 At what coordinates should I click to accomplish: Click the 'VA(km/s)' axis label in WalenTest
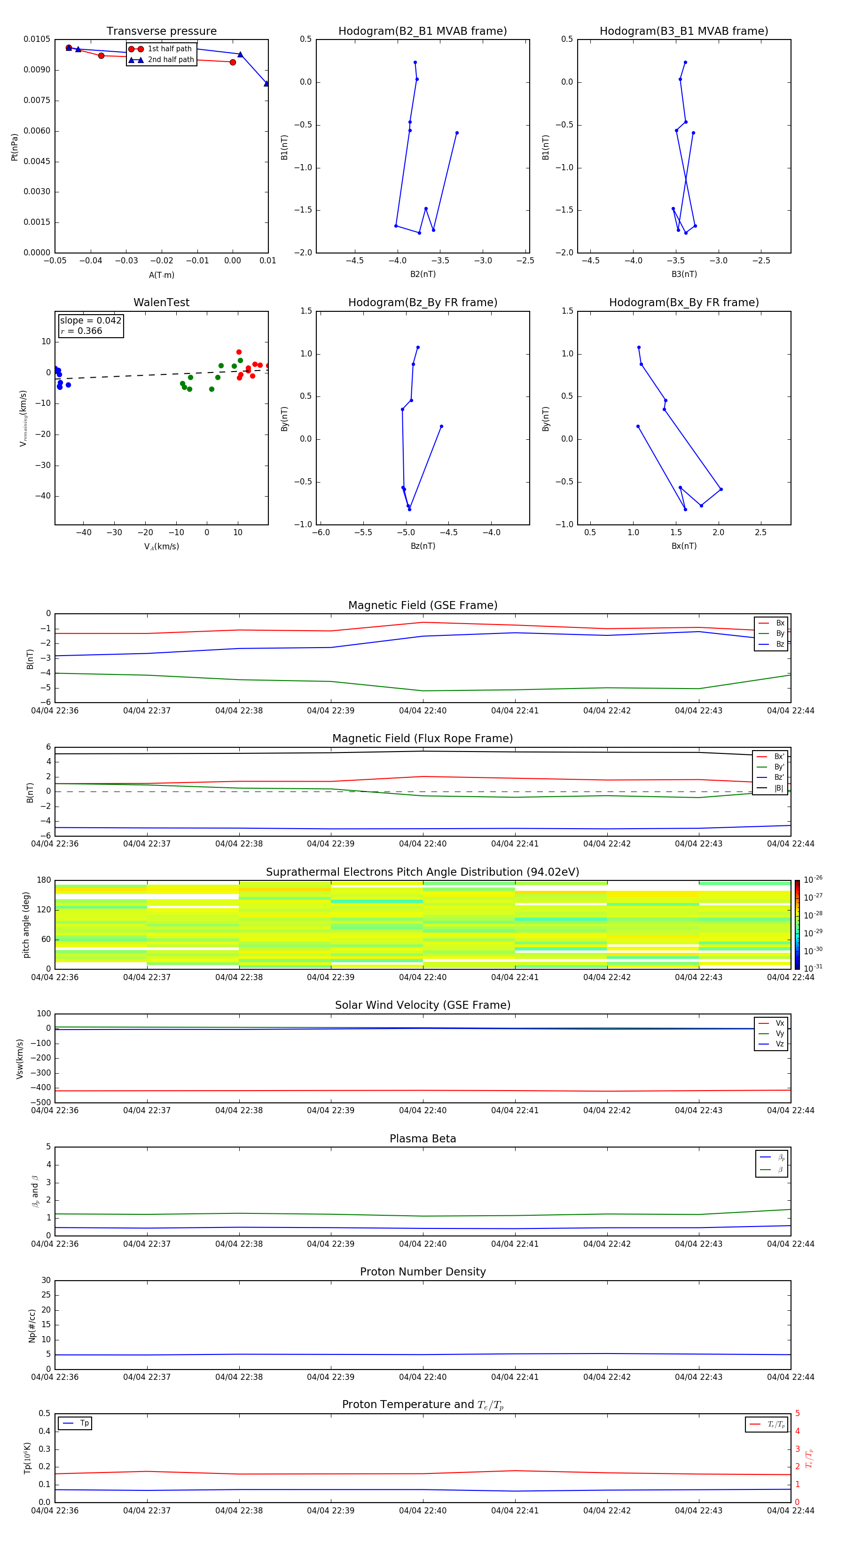coord(161,546)
